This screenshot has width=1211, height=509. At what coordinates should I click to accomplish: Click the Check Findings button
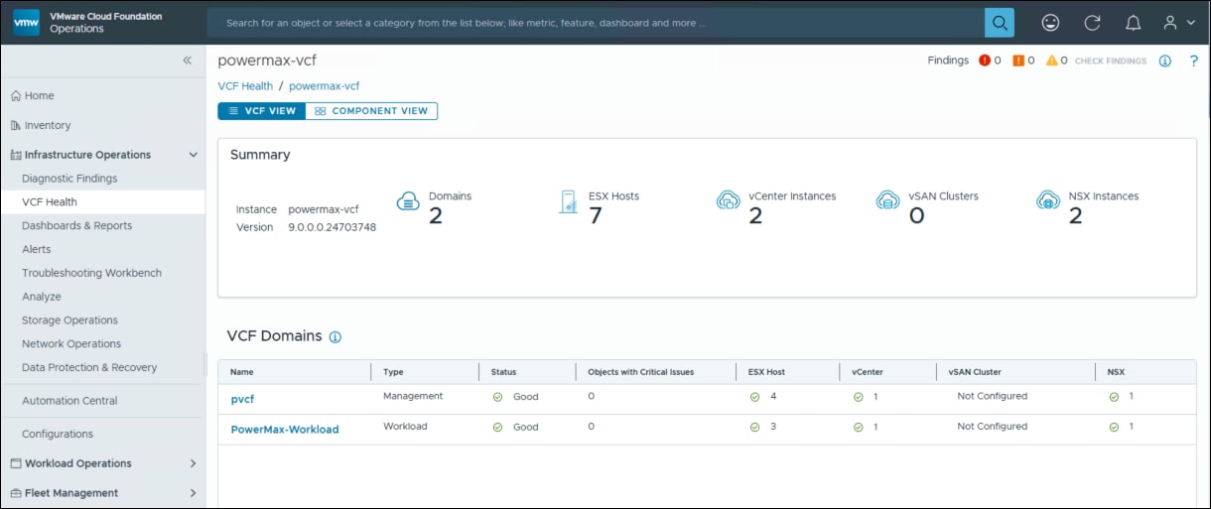(x=1111, y=61)
